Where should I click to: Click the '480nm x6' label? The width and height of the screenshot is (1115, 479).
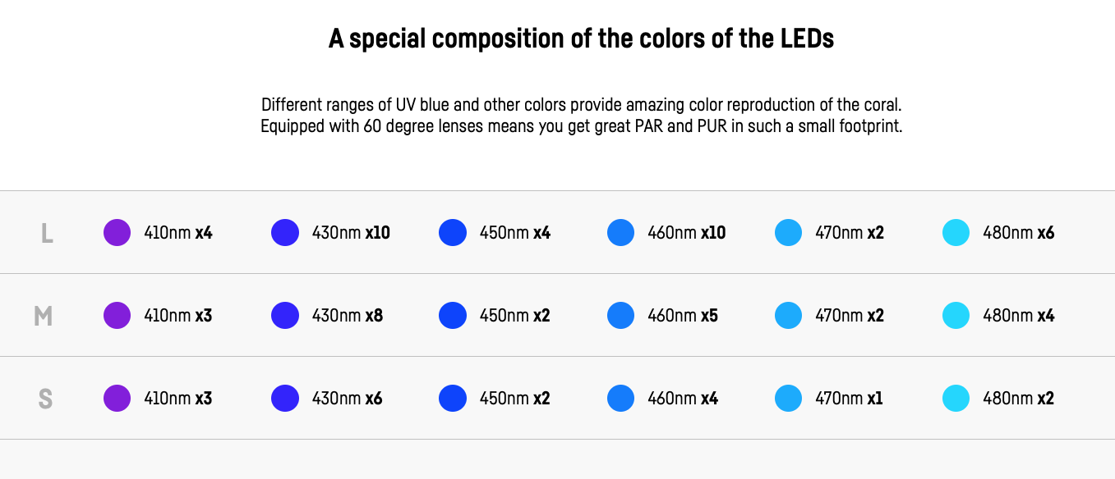tap(1019, 233)
